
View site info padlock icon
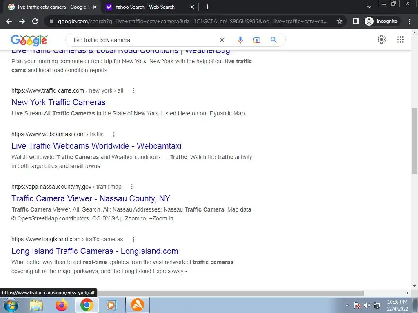tap(51, 21)
